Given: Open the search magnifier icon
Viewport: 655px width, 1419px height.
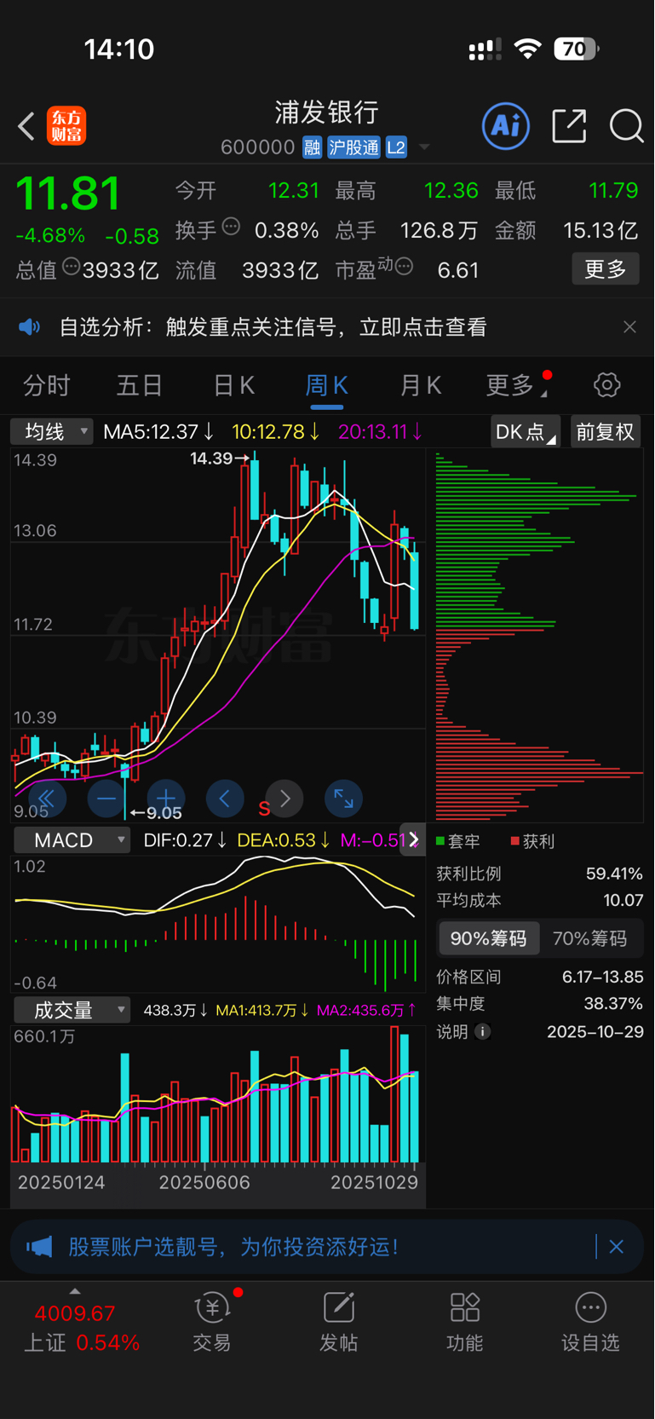Looking at the screenshot, I should 626,126.
